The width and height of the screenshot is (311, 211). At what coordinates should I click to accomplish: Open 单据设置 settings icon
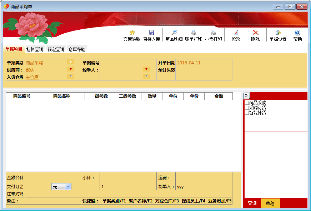278,33
